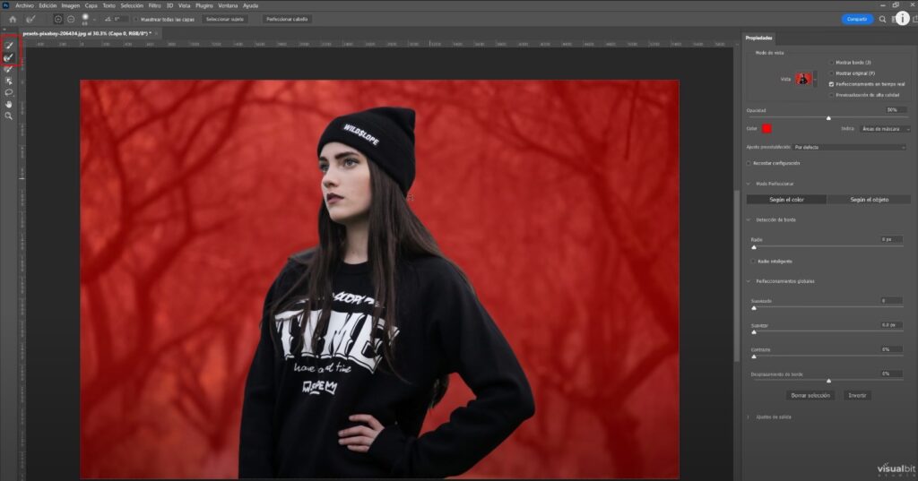The width and height of the screenshot is (918, 481).
Task: Select the Quick Selection tool
Action: coord(9,45)
